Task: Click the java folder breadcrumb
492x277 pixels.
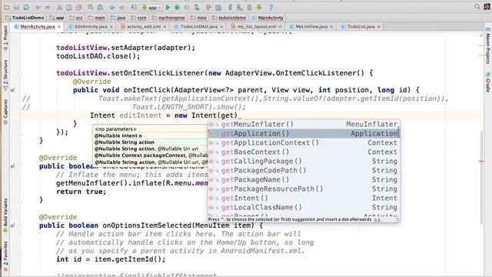Action: point(118,18)
